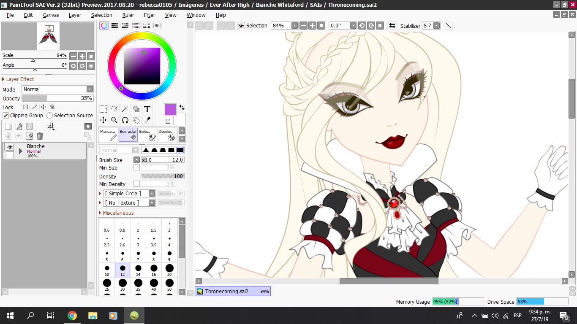Screen dimensions: 577x324
Task: Toggle the selection visibility eye
Action: coord(241,26)
